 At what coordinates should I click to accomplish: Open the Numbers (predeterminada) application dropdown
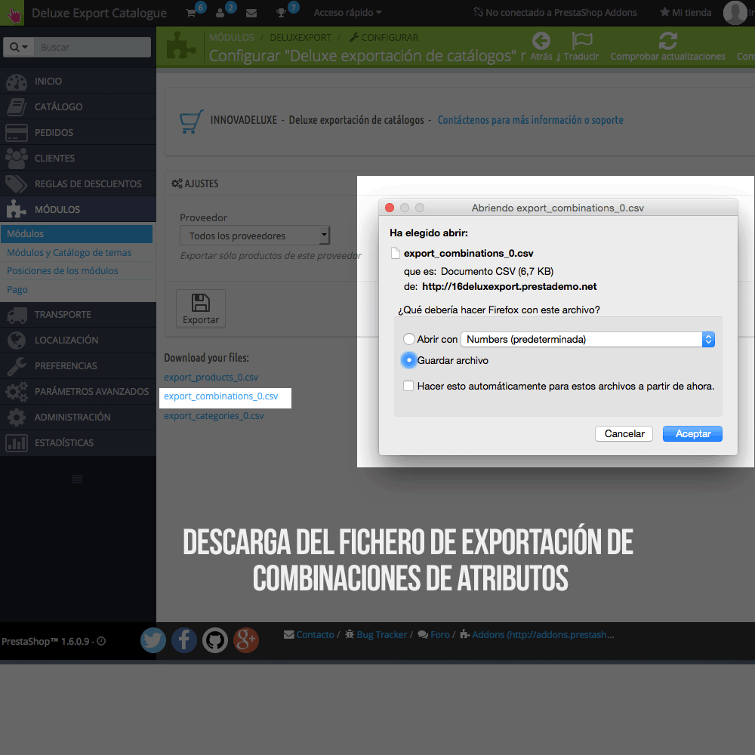tap(587, 340)
